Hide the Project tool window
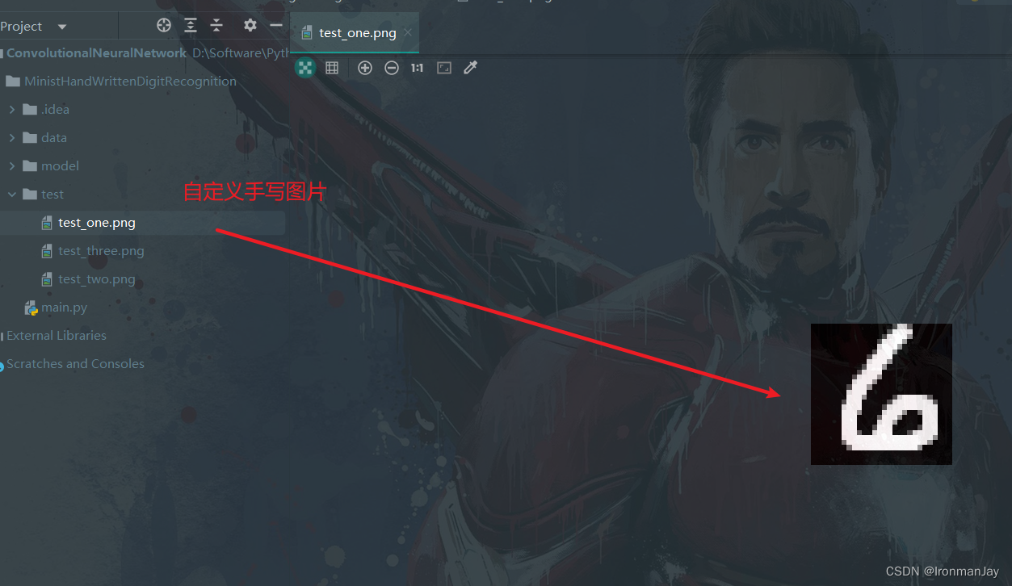 pos(276,25)
